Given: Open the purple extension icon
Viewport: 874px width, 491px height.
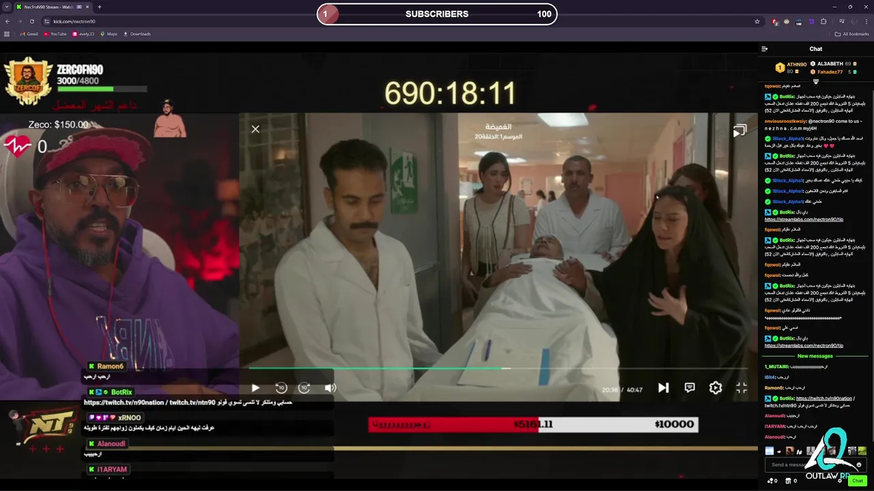Looking at the screenshot, I should 811,21.
